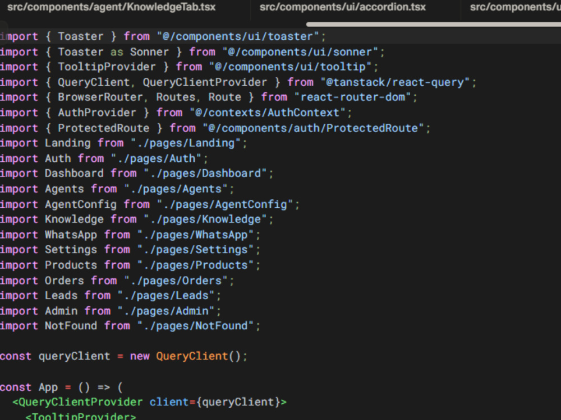561x420 pixels.
Task: Click "react-router-dom" module string
Action: 352,97
